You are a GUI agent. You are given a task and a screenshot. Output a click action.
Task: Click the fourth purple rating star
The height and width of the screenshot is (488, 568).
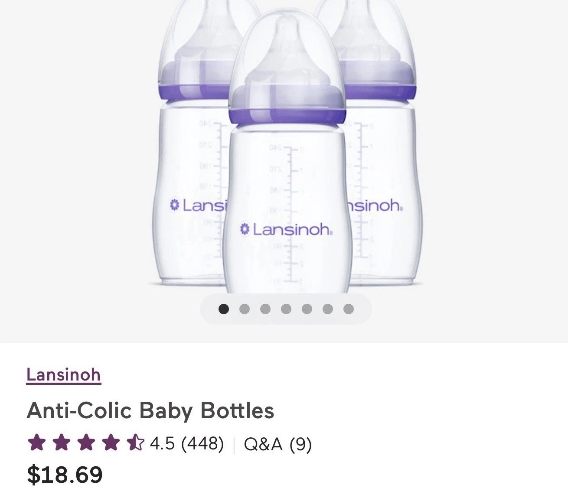[111, 443]
